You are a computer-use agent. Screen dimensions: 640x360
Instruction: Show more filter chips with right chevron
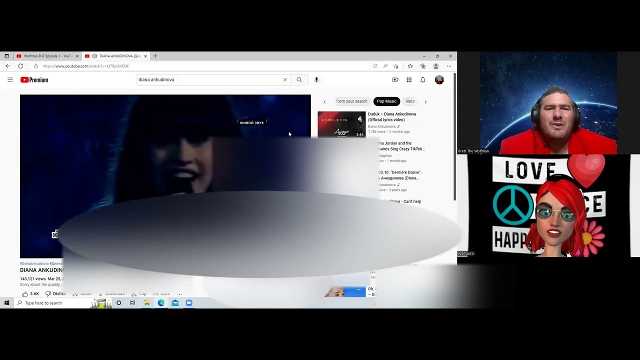click(425, 101)
